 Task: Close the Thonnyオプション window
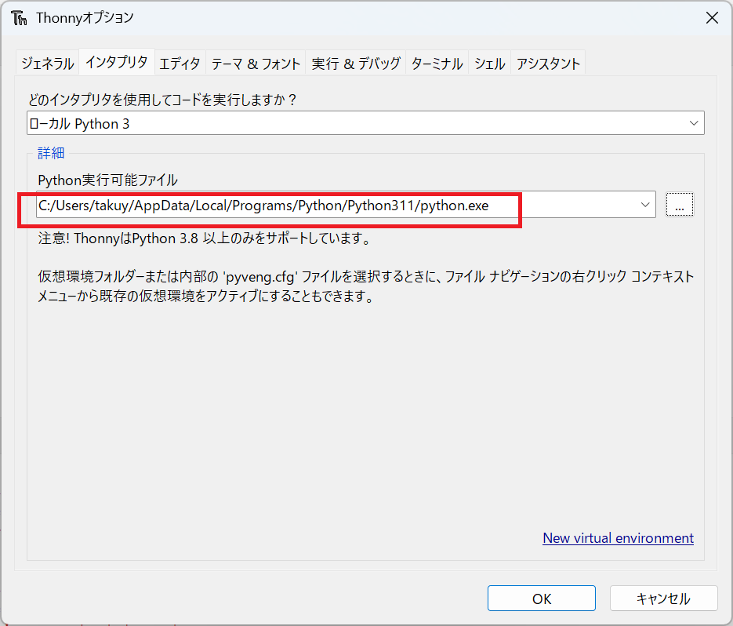pyautogui.click(x=712, y=18)
